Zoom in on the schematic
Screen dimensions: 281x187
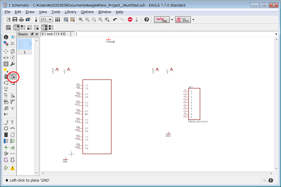coord(87,19)
